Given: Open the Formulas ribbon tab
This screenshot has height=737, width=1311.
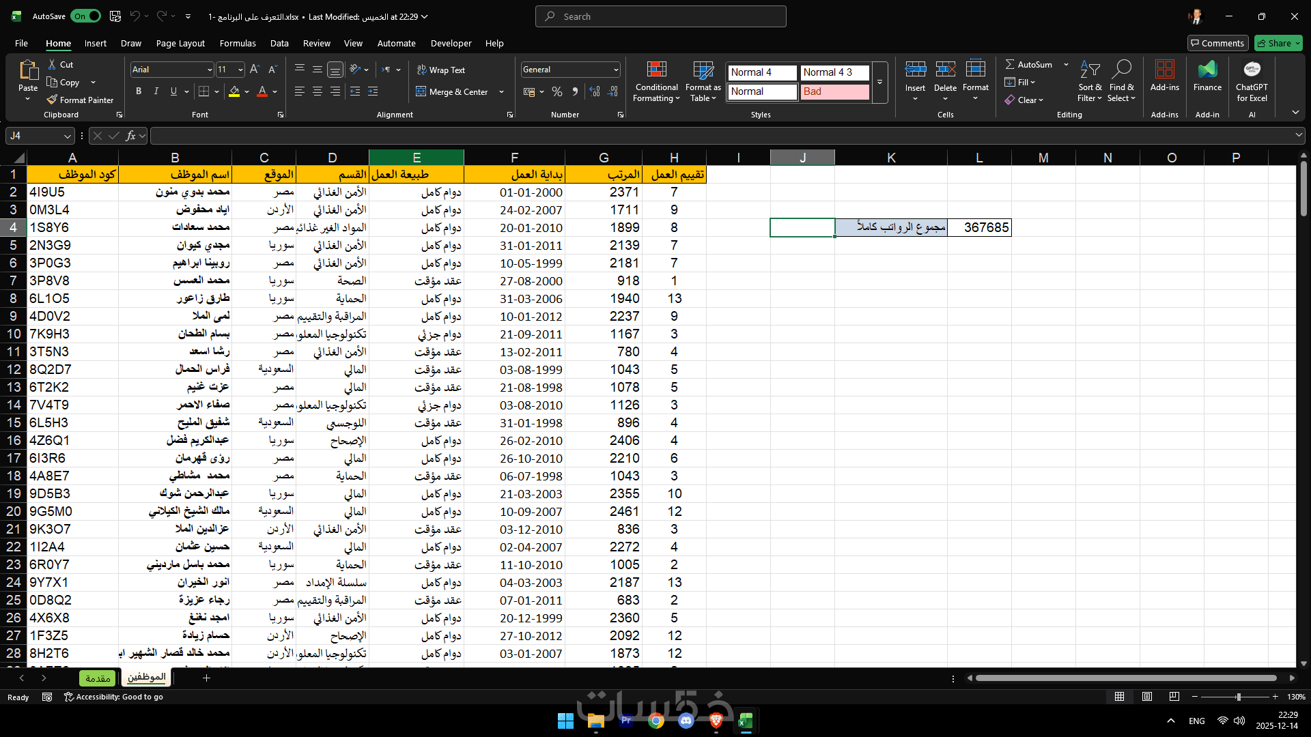Looking at the screenshot, I should [238, 43].
